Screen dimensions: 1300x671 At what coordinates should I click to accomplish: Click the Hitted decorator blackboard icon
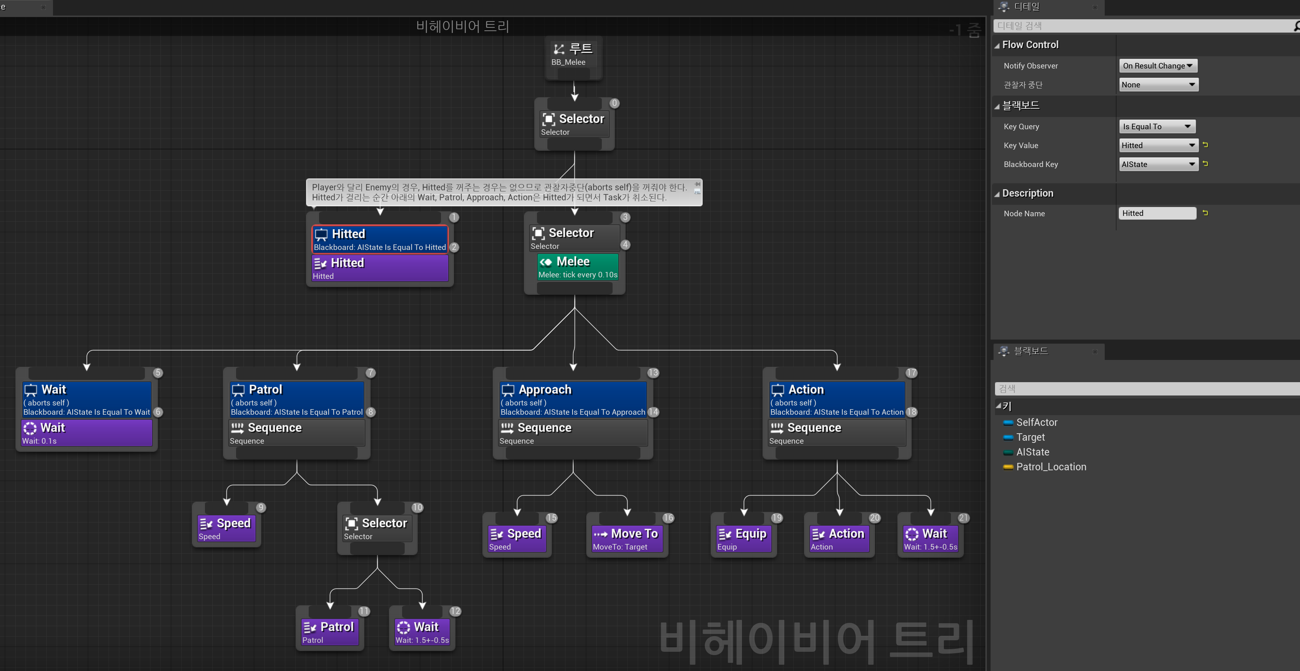(x=321, y=234)
